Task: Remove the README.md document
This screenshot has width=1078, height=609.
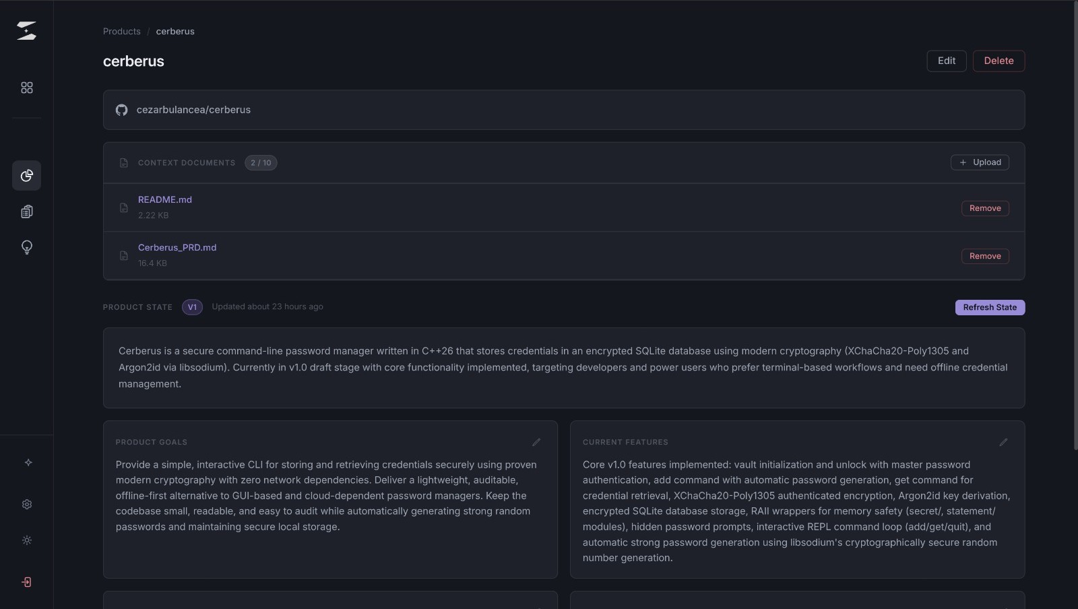Action: pos(984,208)
